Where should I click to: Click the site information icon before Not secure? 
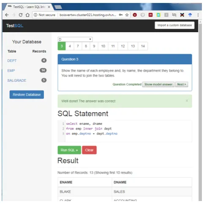[x=35, y=15]
